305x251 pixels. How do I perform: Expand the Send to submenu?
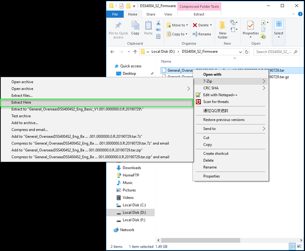pyautogui.click(x=231, y=129)
